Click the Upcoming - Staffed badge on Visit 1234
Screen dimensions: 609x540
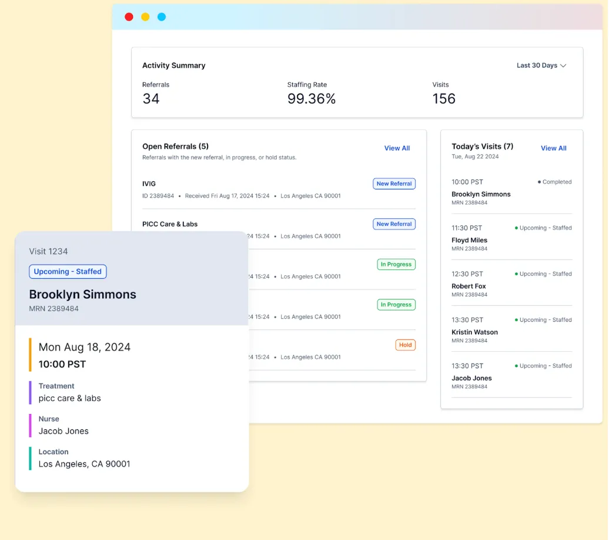click(x=68, y=271)
